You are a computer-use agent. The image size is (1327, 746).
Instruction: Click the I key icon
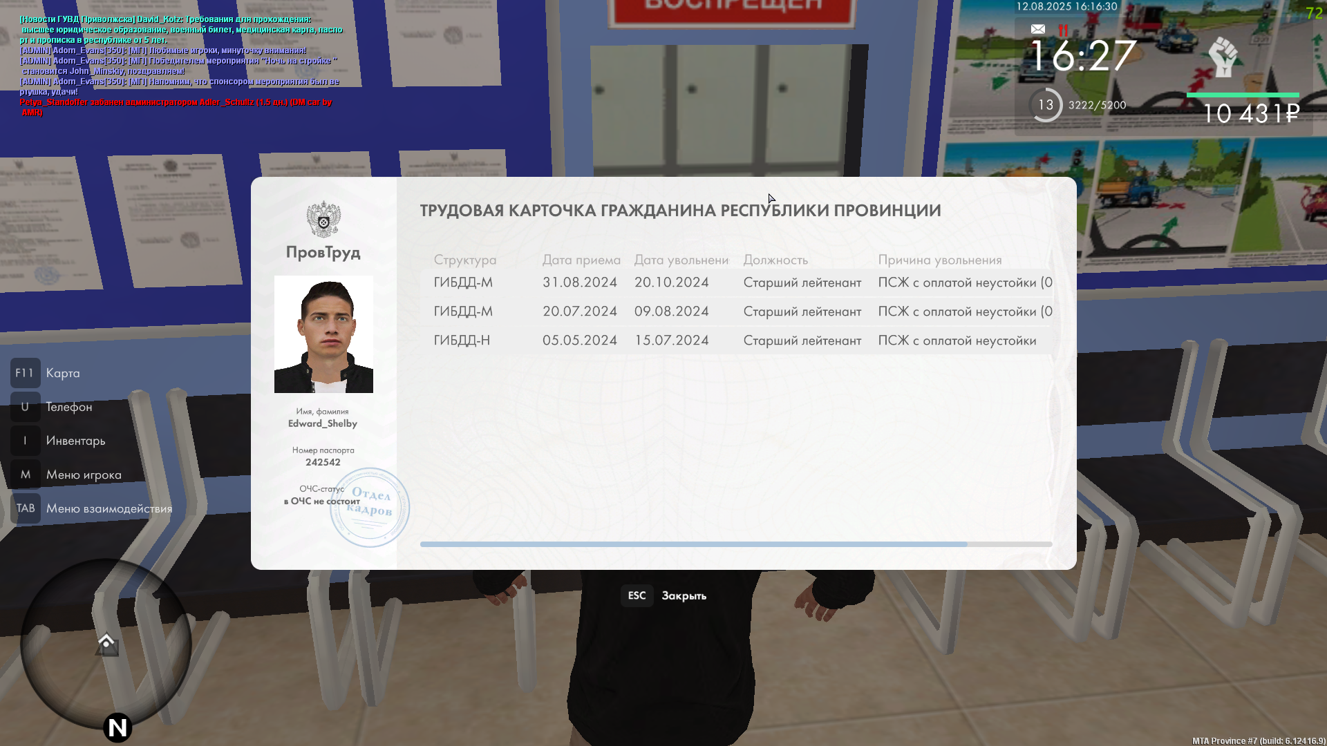[25, 441]
